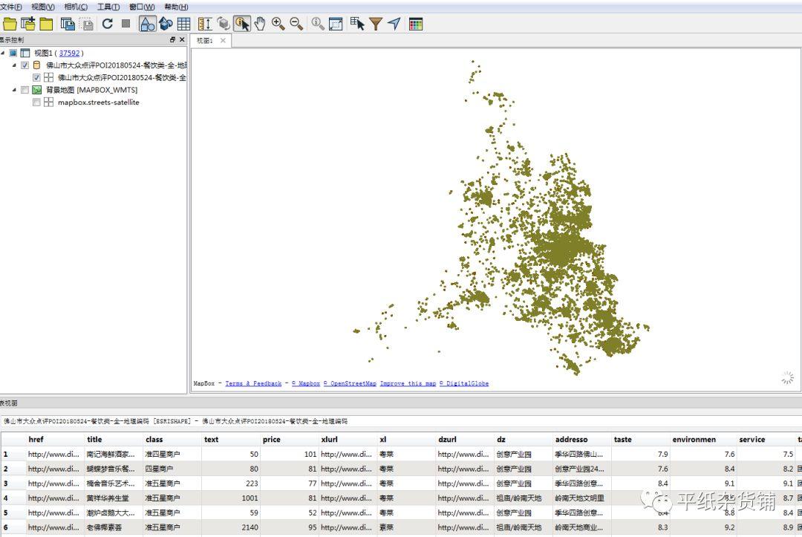Click the zoom out magnifier
The width and height of the screenshot is (802, 537).
[296, 24]
